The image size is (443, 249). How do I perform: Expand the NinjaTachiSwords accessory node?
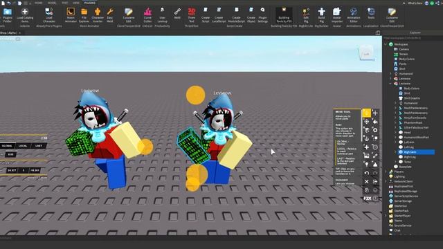pos(395,118)
